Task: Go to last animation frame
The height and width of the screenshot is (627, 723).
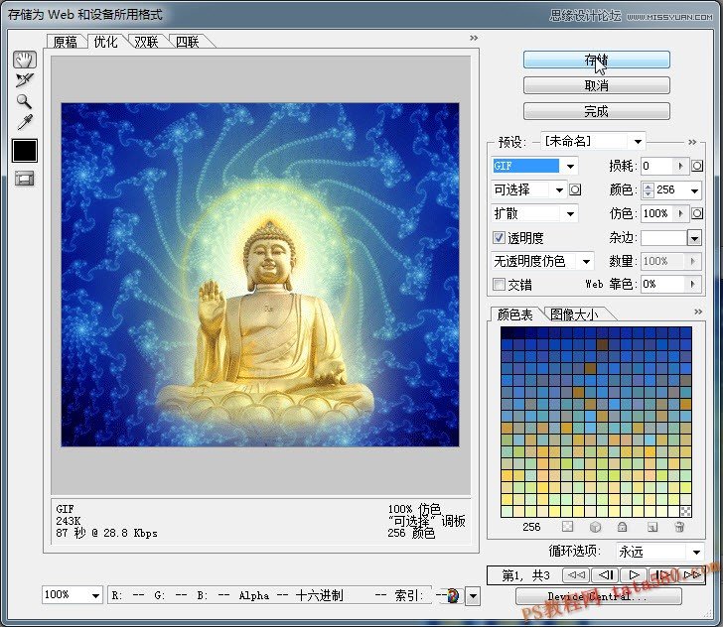Action: click(691, 575)
